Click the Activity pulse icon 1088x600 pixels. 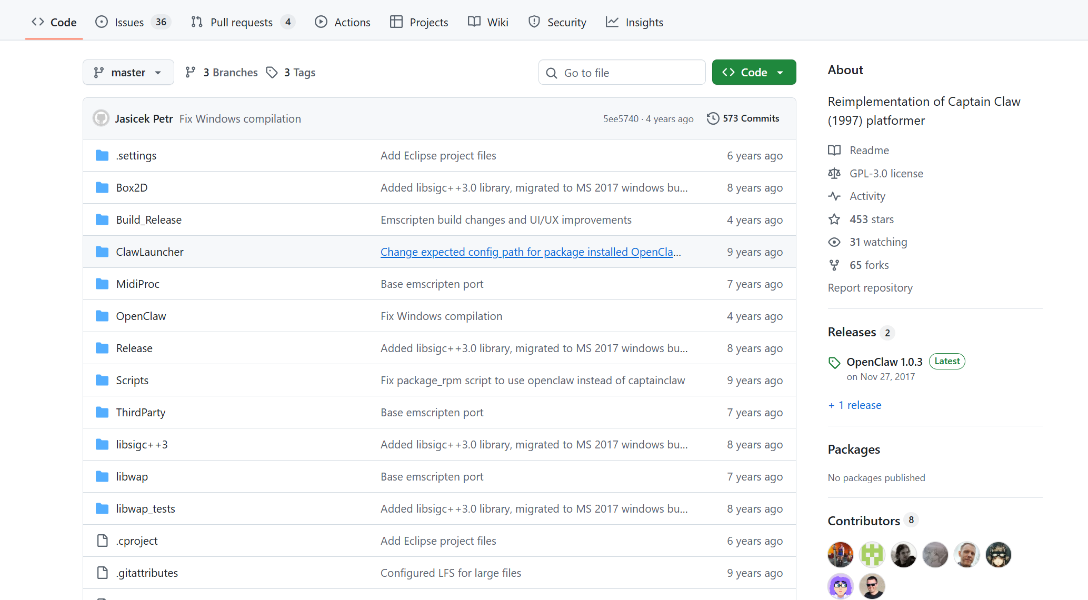point(834,196)
